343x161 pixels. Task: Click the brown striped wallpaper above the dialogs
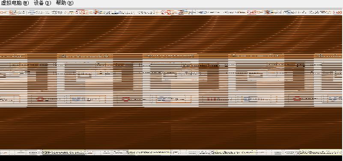[x=171, y=34]
